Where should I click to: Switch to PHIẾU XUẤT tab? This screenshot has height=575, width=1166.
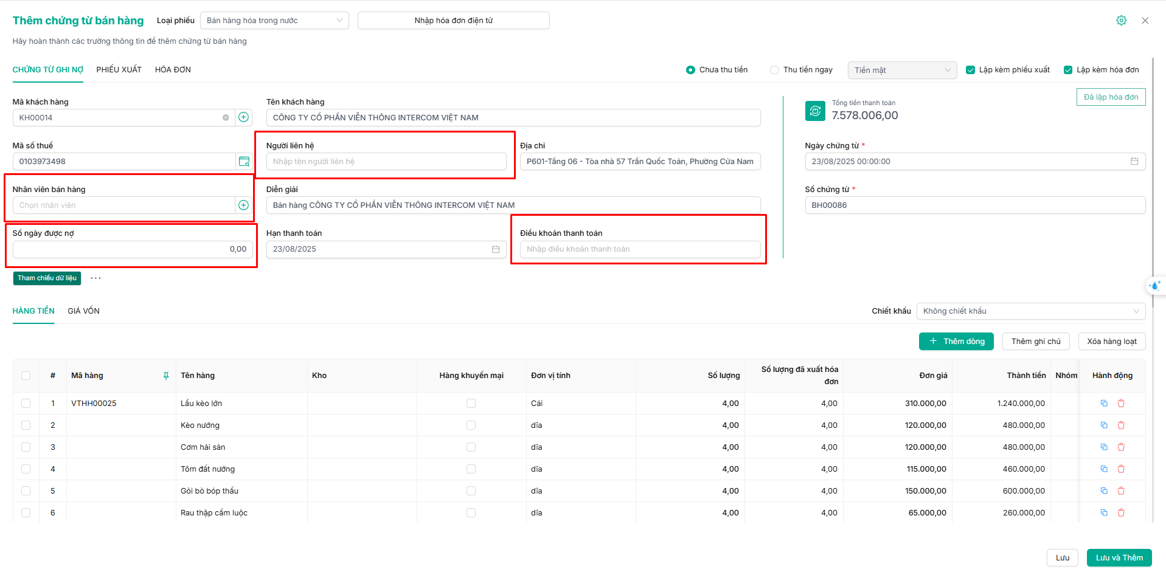pos(119,70)
